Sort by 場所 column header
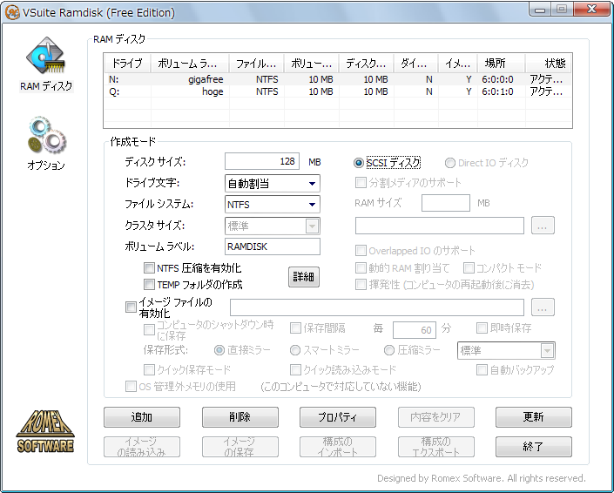 (x=501, y=63)
